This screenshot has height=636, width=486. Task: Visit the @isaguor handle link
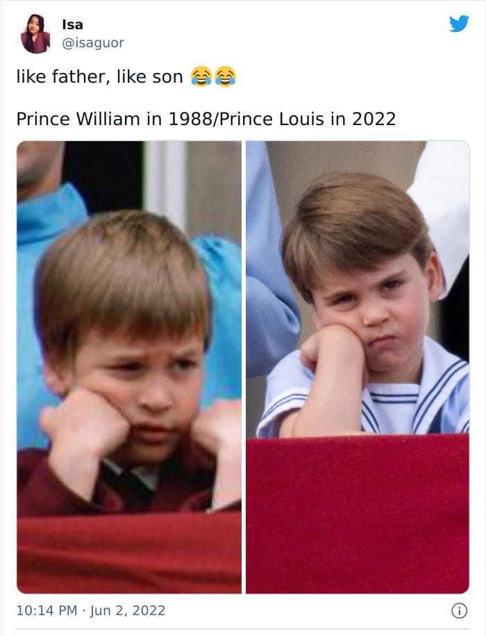click(x=93, y=42)
